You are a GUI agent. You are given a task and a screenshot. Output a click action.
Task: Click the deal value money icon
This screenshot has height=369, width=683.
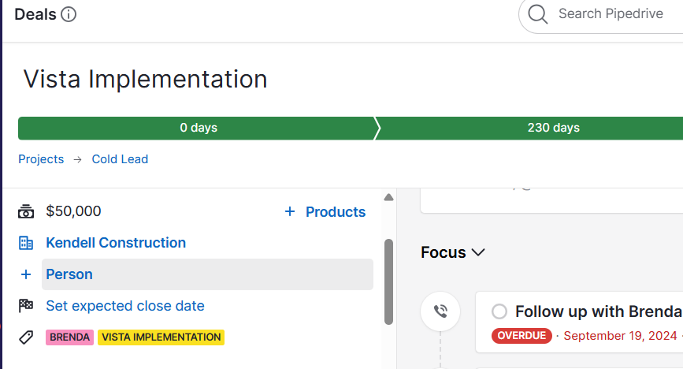(x=26, y=211)
